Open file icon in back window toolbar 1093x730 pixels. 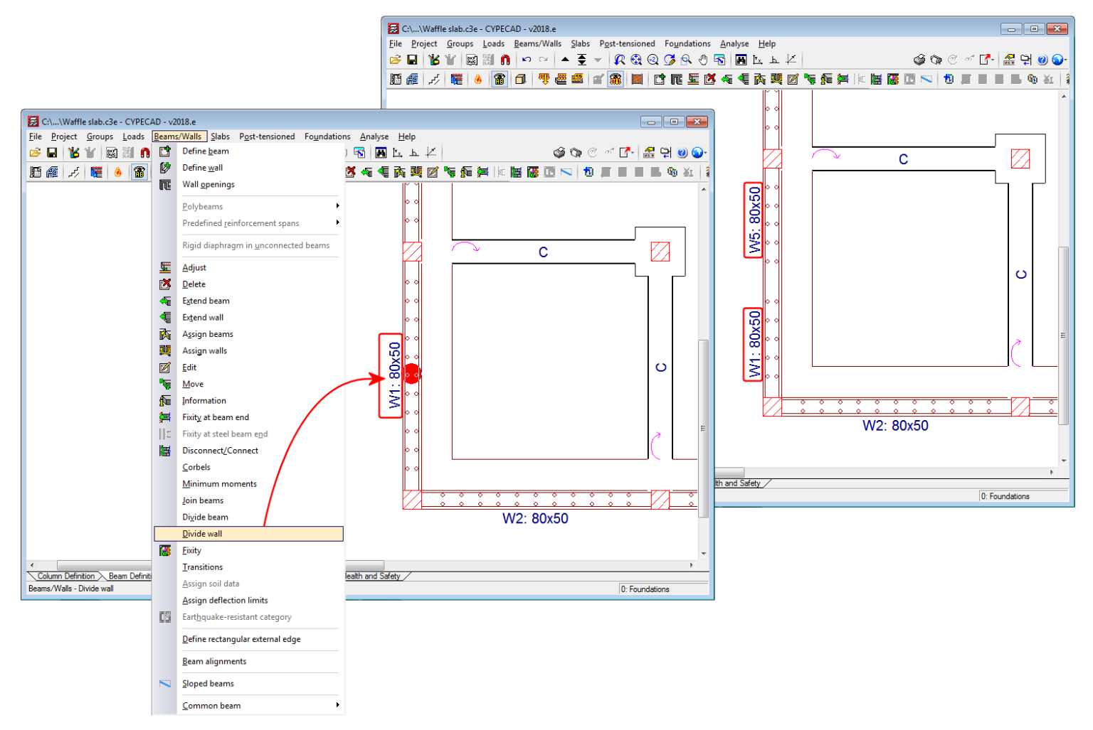[395, 60]
